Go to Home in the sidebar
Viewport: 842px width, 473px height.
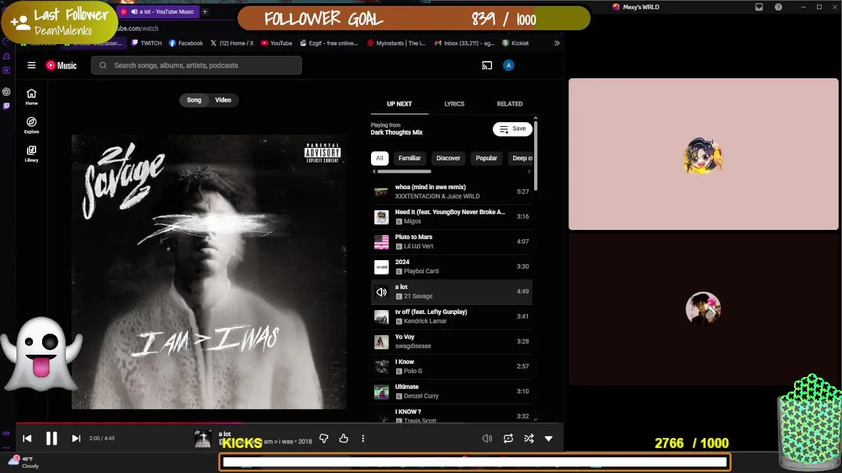[32, 97]
